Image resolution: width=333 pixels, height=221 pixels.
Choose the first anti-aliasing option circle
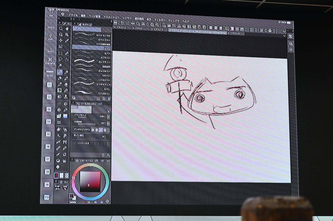[x=93, y=130]
